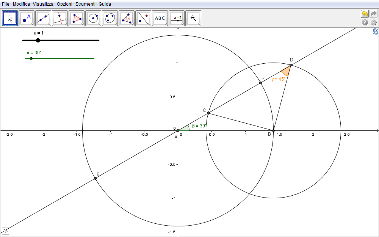Viewport: 379px width, 237px height.
Task: Choose the Line through Two Points tool
Action: (x=43, y=18)
